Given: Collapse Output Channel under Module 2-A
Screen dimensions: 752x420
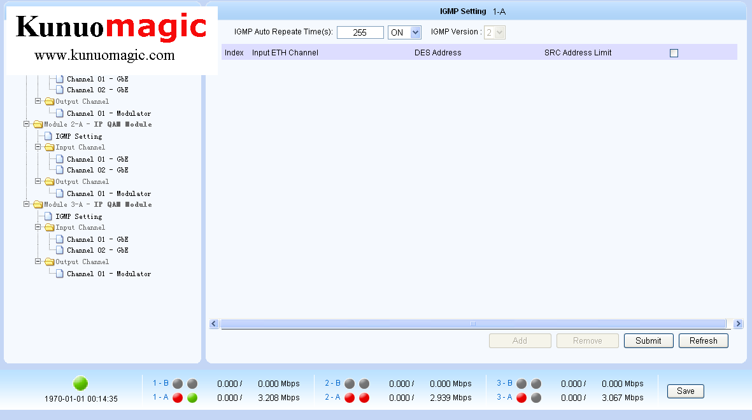Looking at the screenshot, I should pyautogui.click(x=38, y=181).
